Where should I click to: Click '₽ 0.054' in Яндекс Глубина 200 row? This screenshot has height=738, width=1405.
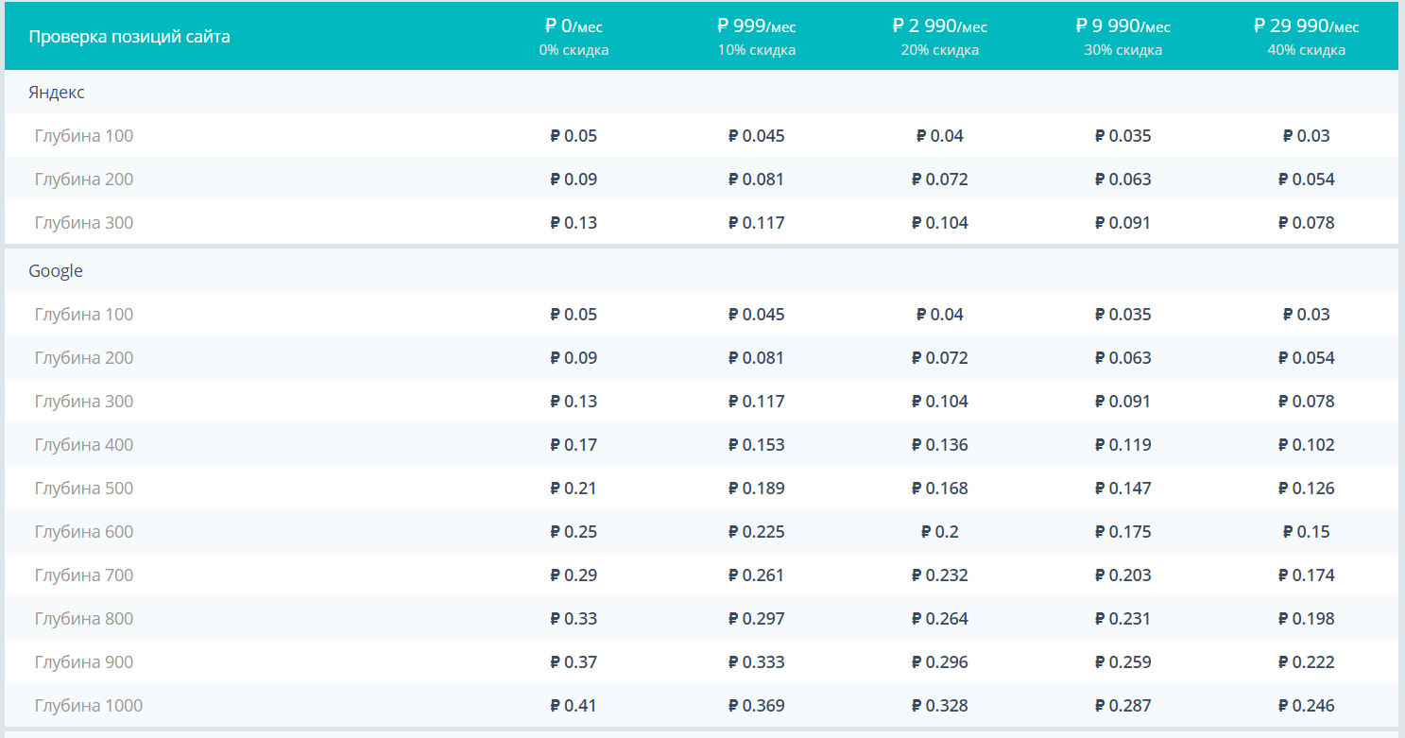click(1307, 180)
